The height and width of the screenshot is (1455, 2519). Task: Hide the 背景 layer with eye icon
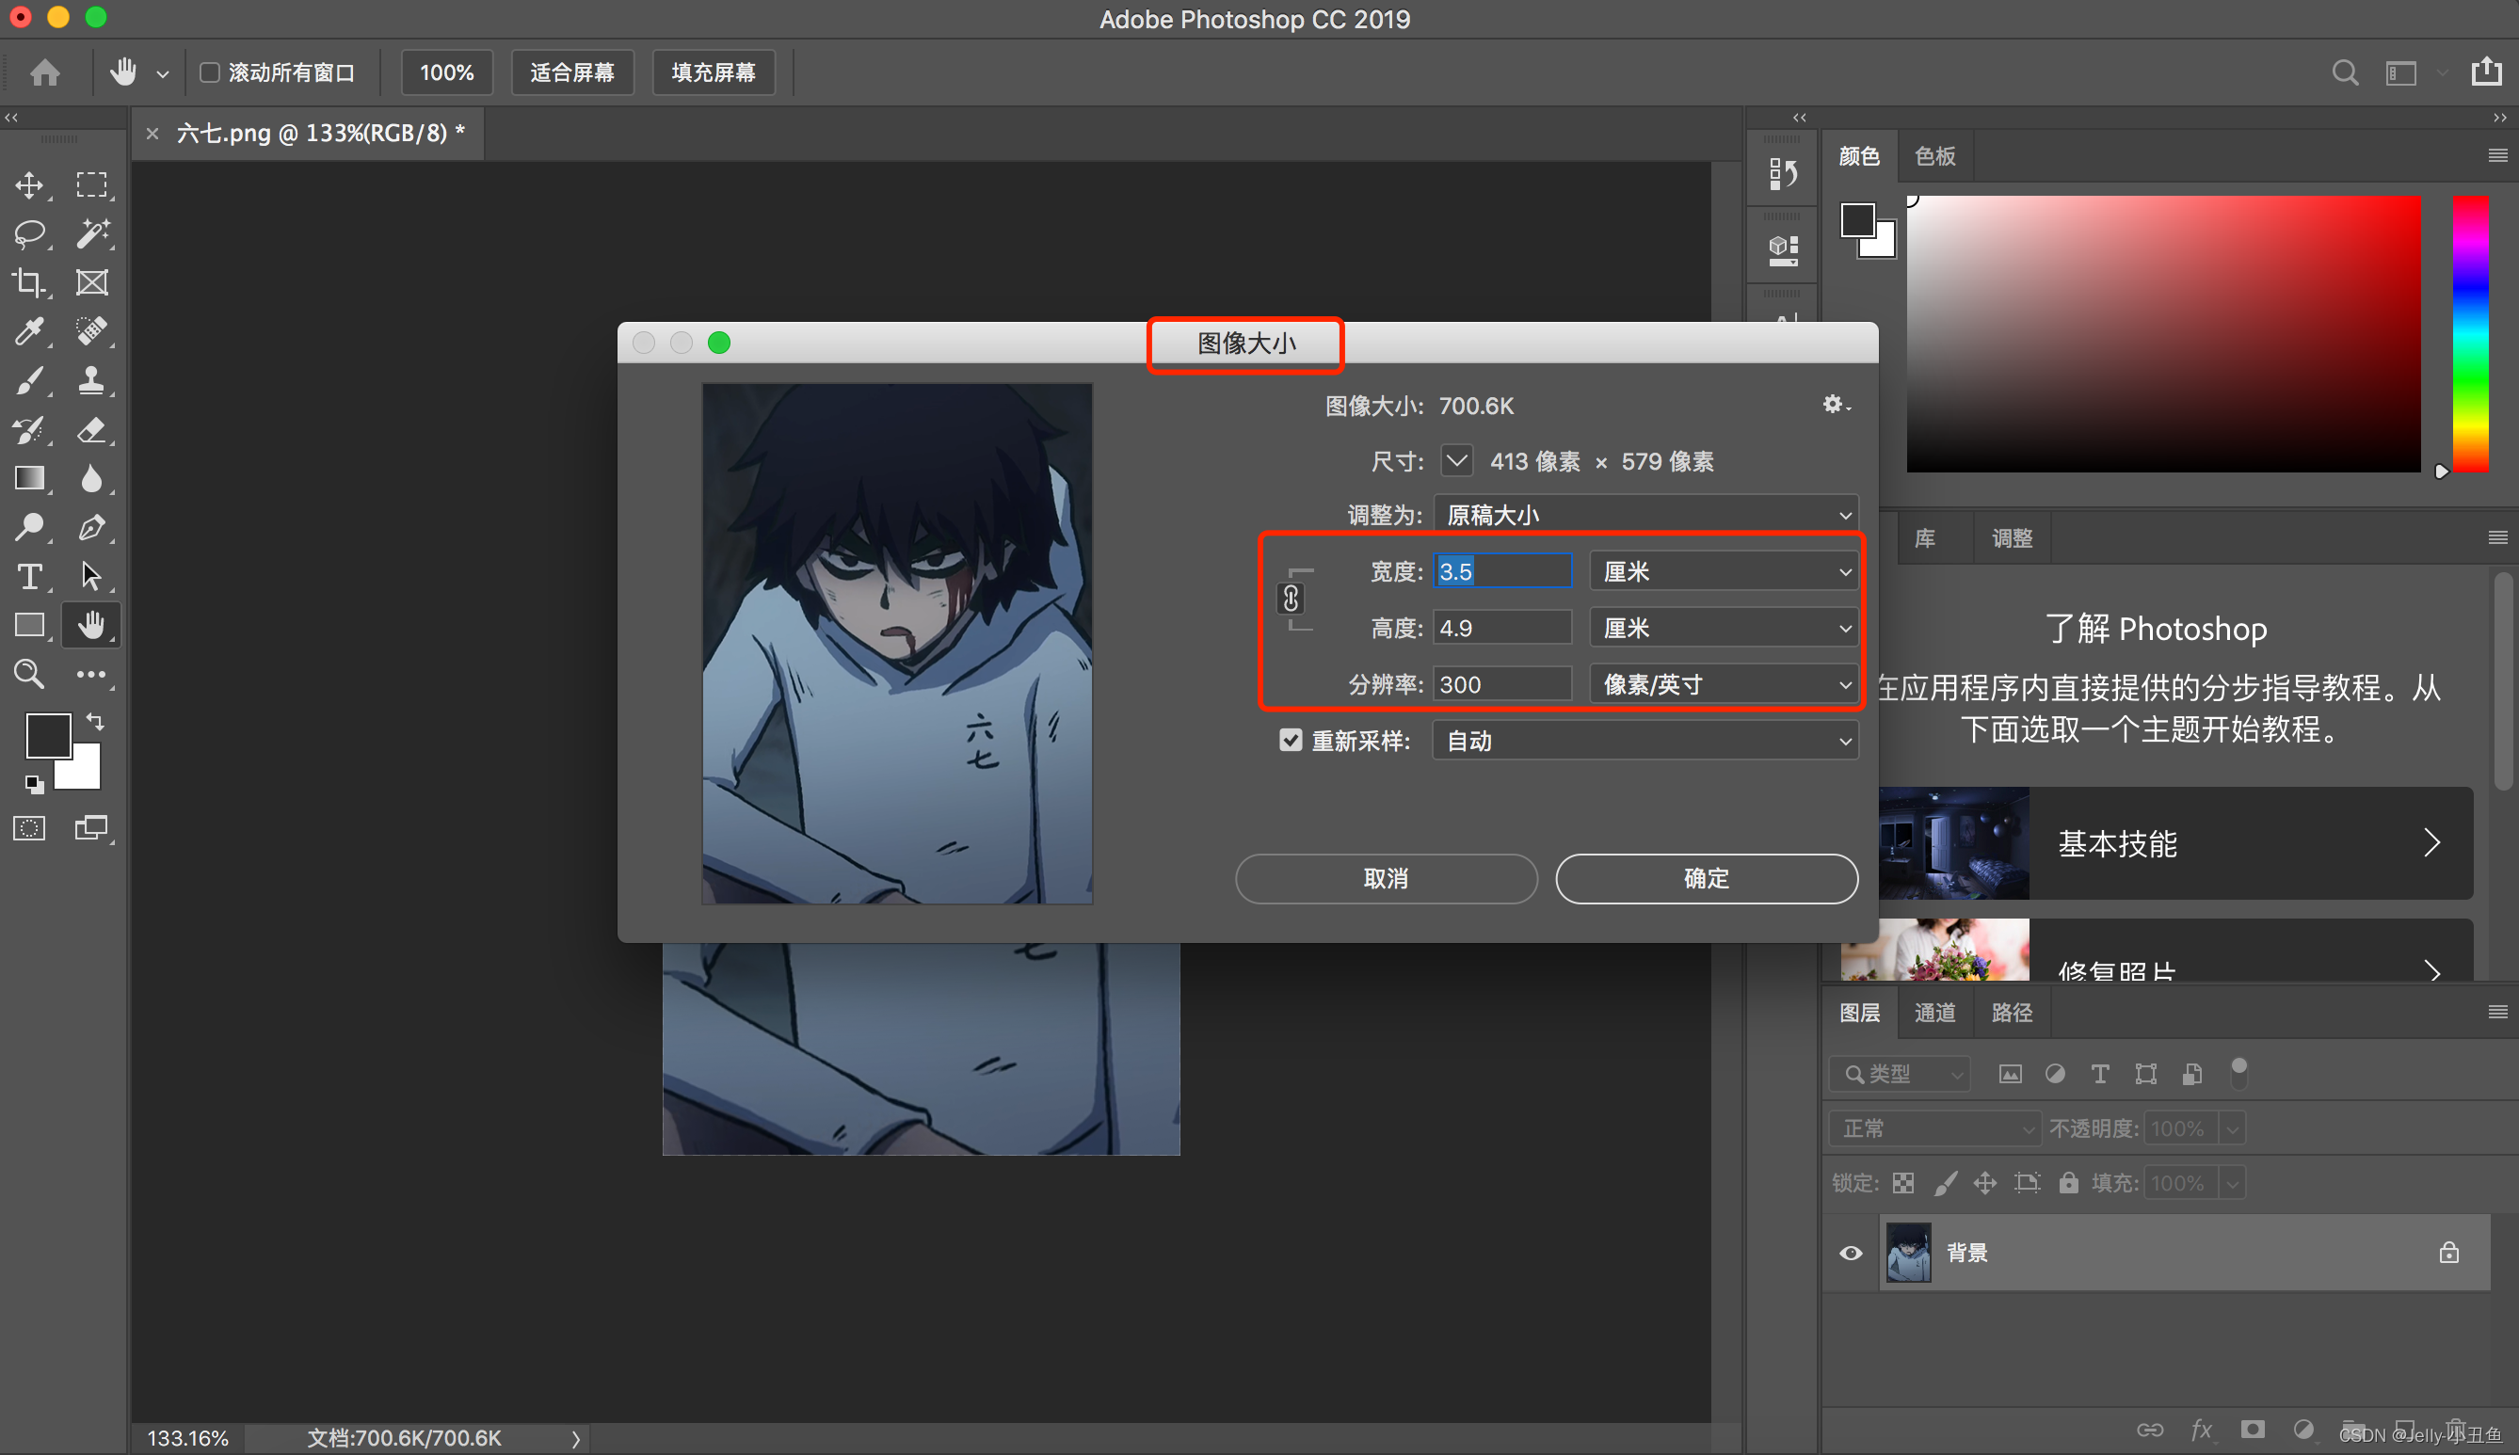1851,1254
